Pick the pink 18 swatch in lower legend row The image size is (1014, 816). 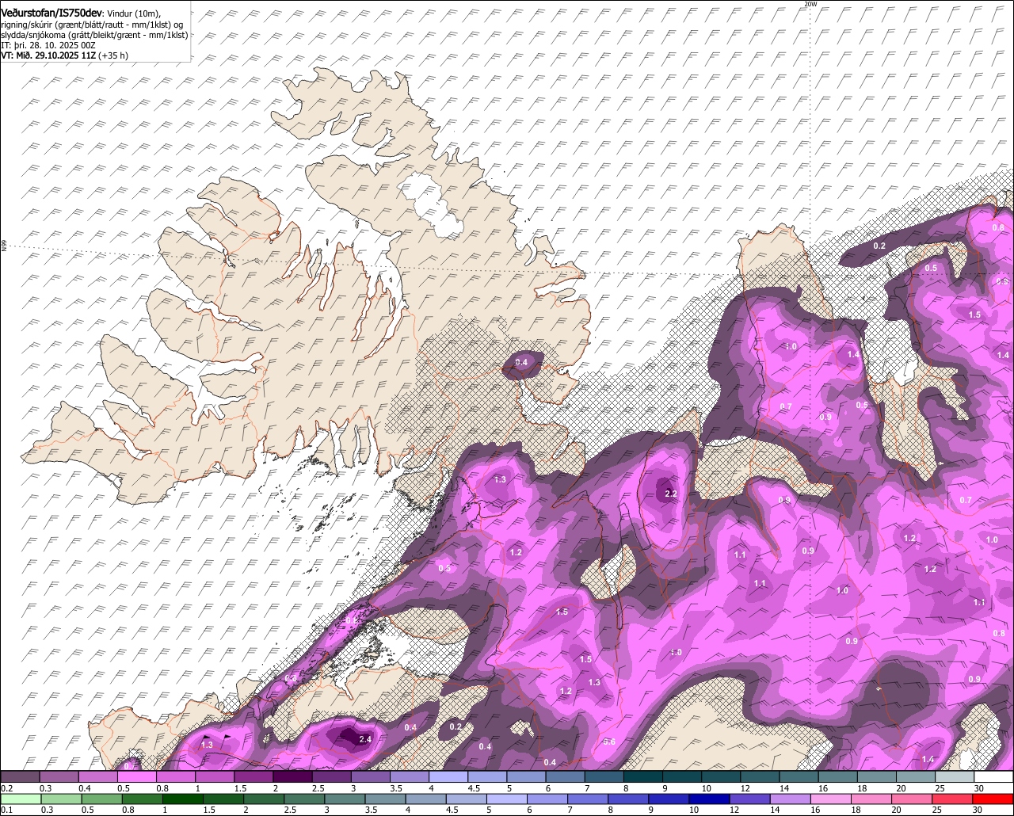pos(871,799)
